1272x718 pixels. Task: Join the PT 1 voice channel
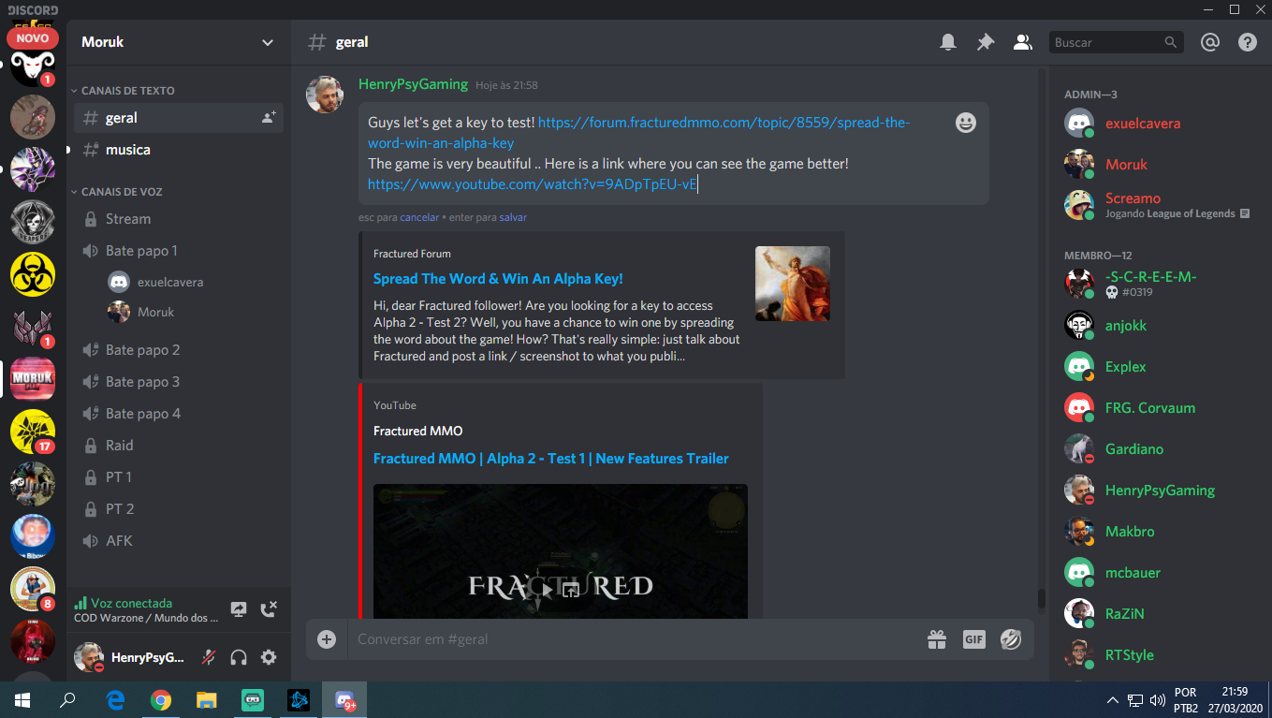tap(178, 477)
